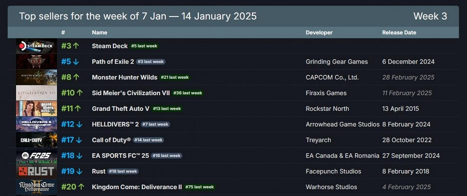Open Kingdom Come: Deliverance II link

137,187
